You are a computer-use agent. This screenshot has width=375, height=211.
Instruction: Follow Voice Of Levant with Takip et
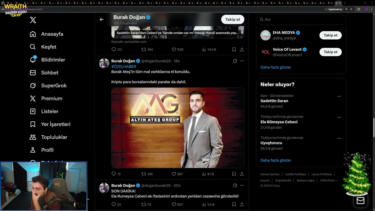(330, 52)
